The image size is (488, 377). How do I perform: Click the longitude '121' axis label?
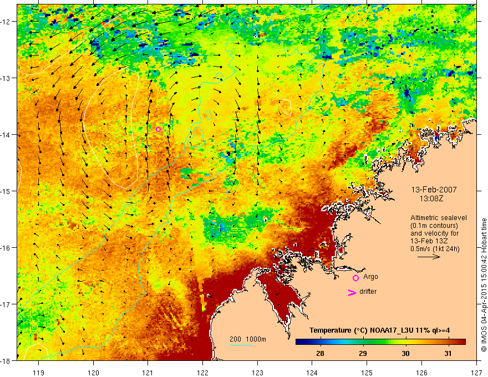click(x=148, y=373)
